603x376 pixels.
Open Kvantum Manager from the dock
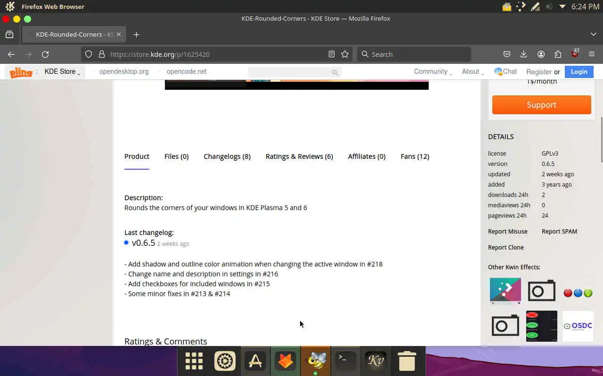tap(375, 361)
